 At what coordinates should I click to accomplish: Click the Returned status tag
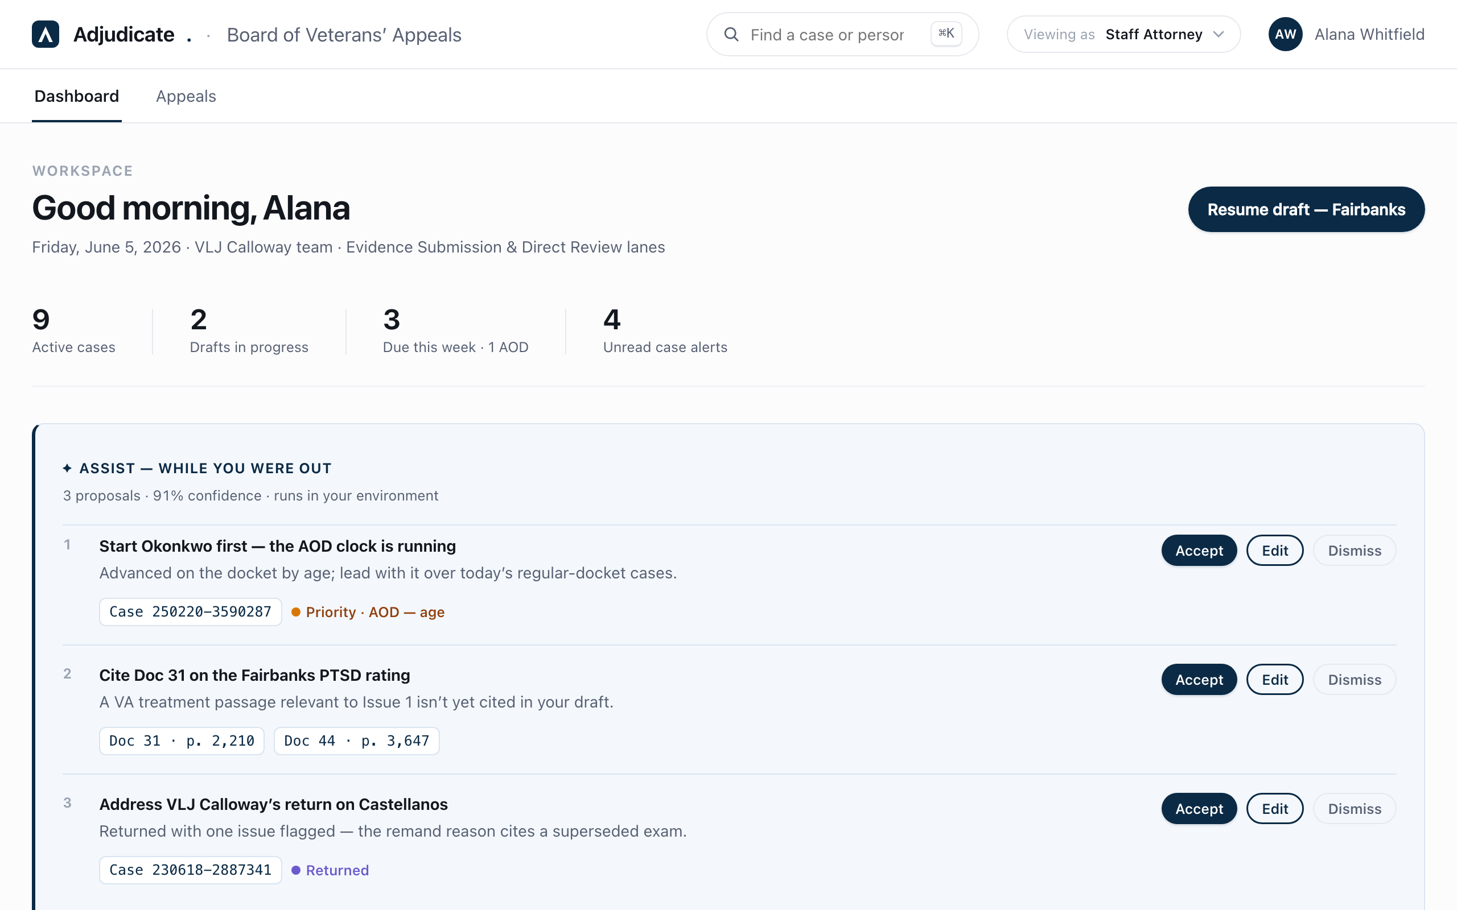[330, 870]
